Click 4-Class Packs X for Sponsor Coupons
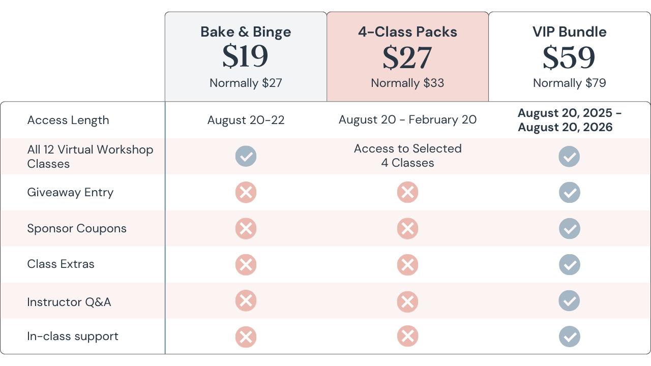Screen dimensions: 651x366 tap(407, 229)
